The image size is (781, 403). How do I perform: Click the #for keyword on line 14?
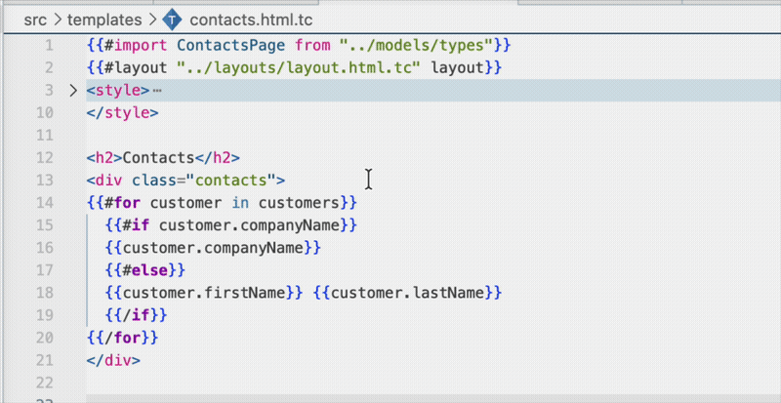pos(123,203)
